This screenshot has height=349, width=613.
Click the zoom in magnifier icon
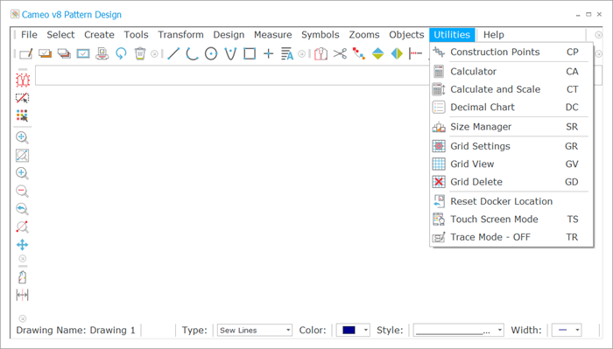click(22, 173)
